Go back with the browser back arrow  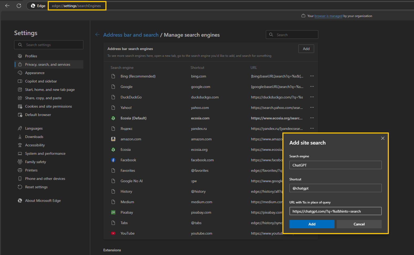point(7,6)
